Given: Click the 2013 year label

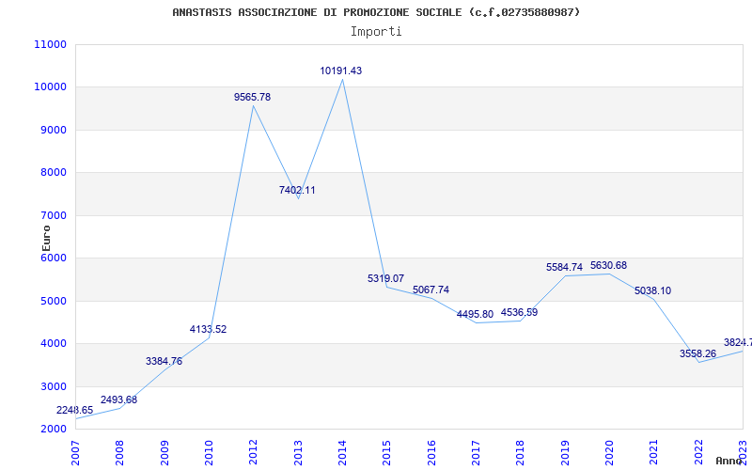Looking at the screenshot, I should pos(298,453).
